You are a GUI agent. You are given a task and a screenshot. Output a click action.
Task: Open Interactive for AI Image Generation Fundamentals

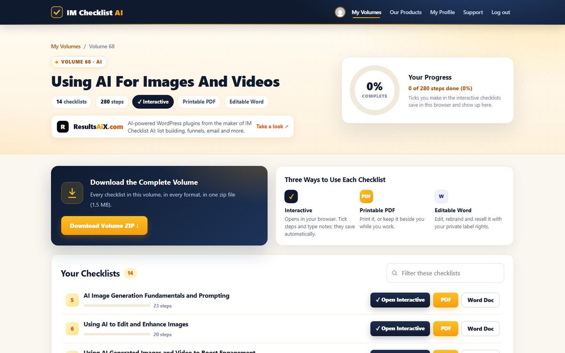[400, 300]
